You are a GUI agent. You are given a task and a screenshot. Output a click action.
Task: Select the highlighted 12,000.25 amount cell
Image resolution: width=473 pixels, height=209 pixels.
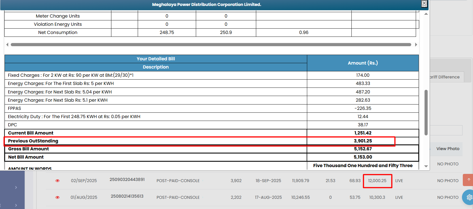tap(377, 181)
